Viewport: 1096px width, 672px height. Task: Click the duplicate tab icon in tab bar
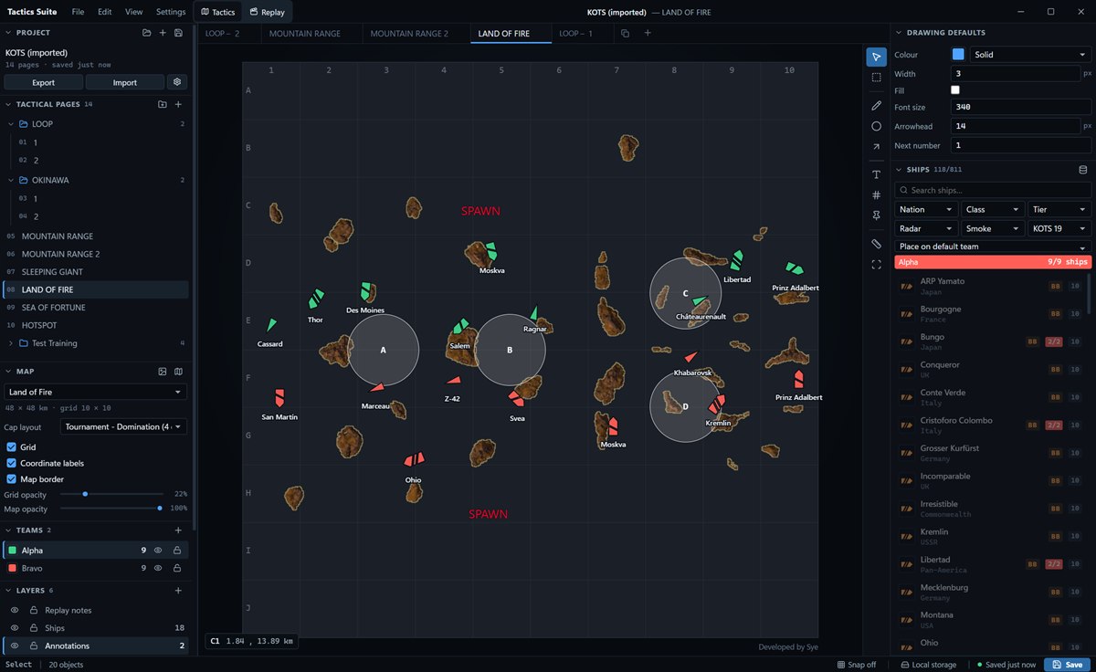tap(625, 34)
